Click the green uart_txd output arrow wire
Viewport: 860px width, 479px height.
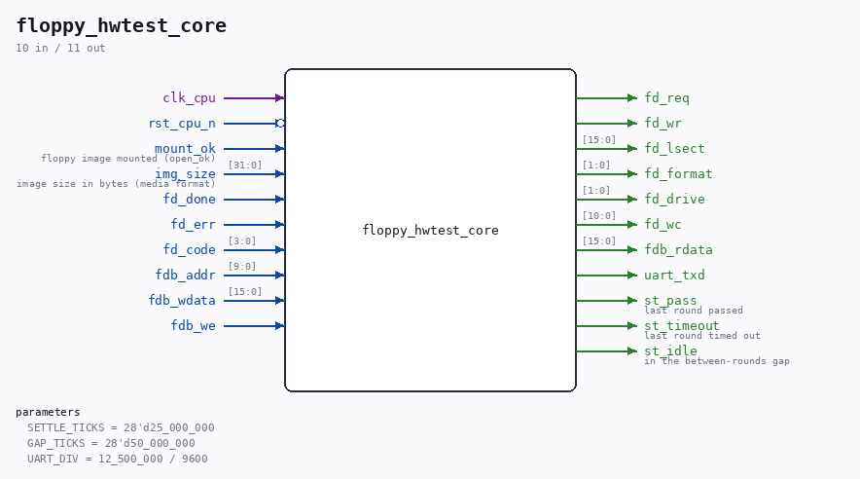click(x=607, y=275)
